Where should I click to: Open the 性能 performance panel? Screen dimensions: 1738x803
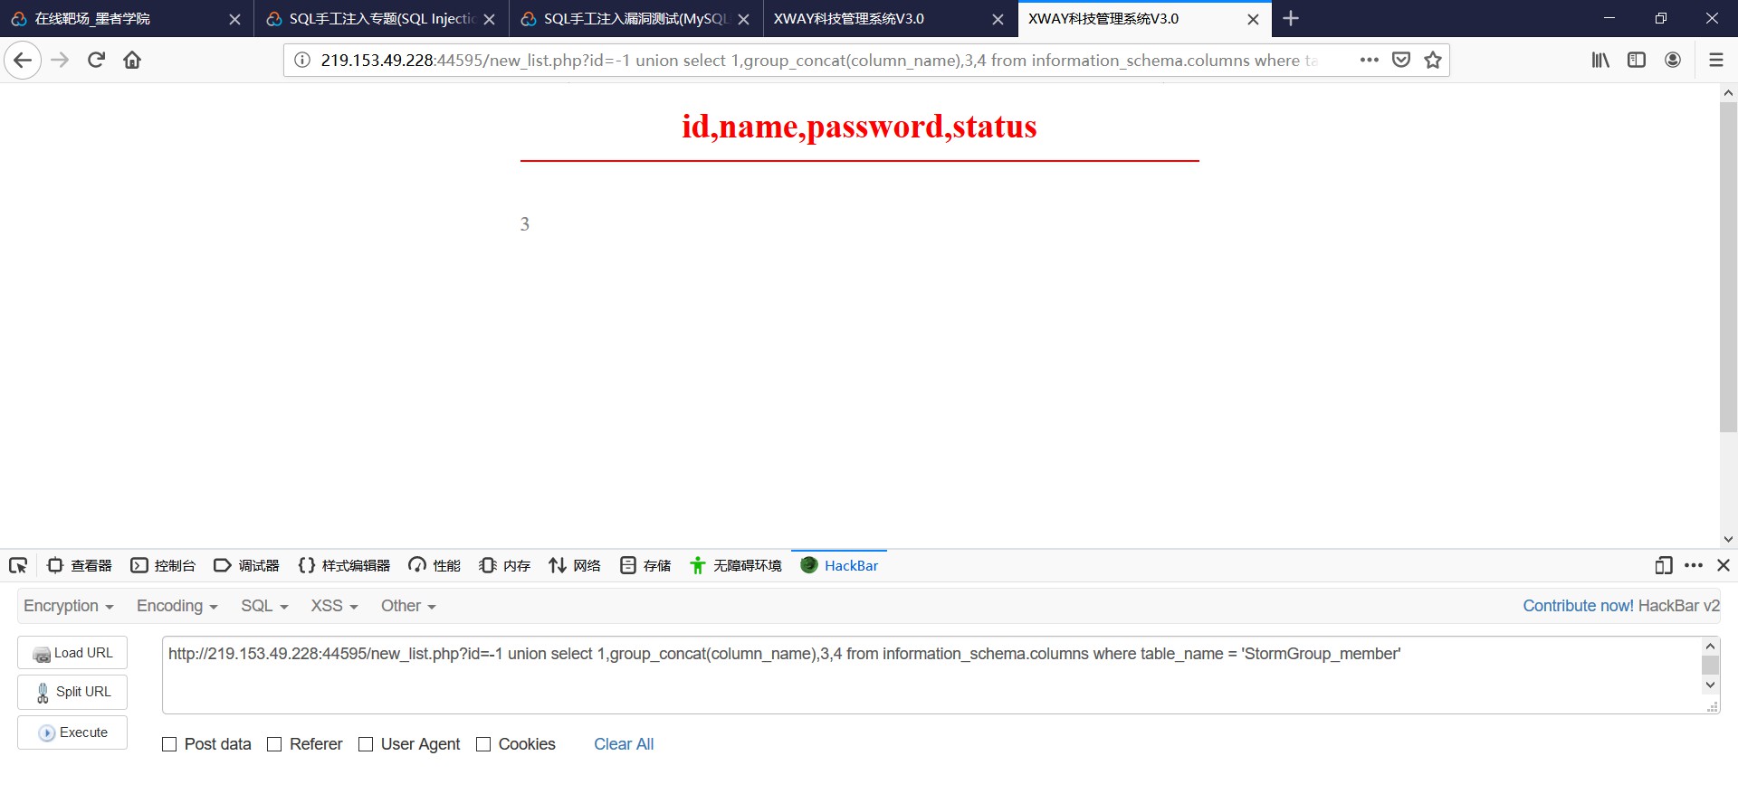click(434, 566)
